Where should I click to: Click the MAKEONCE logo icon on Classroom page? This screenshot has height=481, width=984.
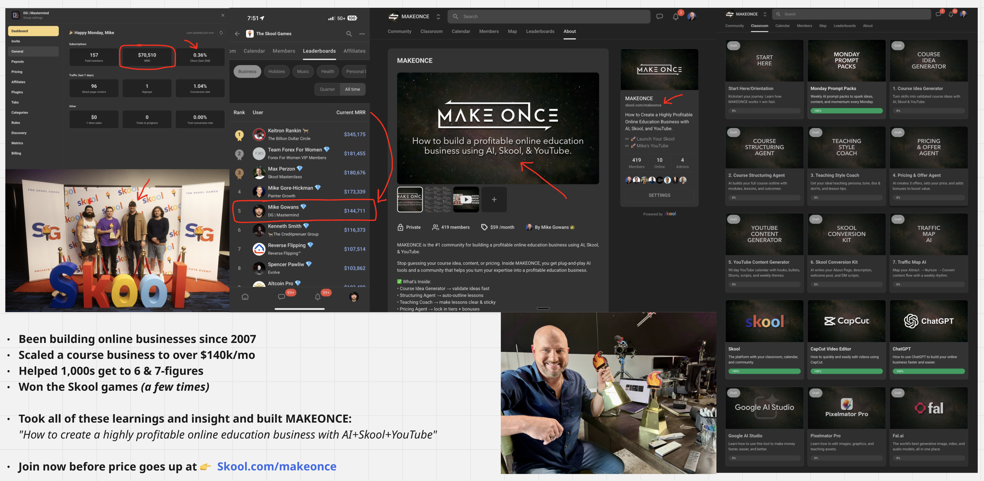tap(729, 14)
